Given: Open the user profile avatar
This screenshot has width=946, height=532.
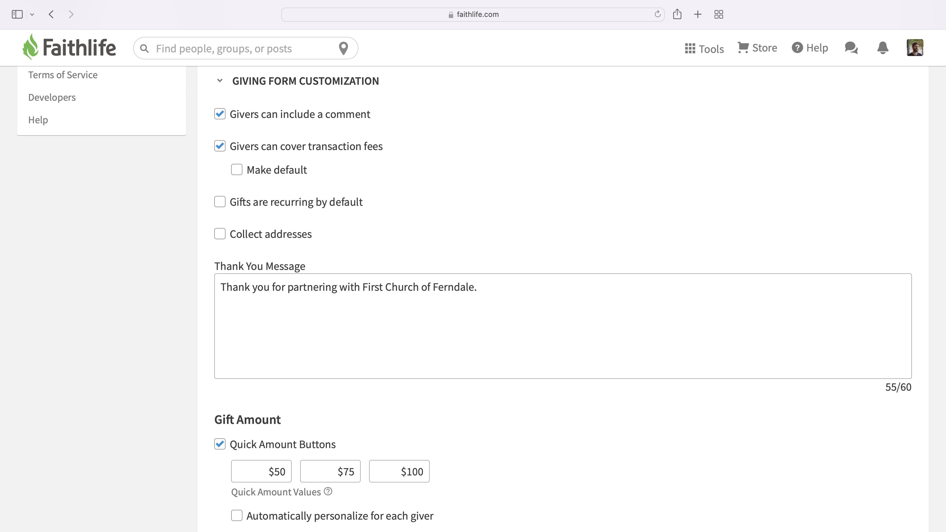Looking at the screenshot, I should click(915, 48).
